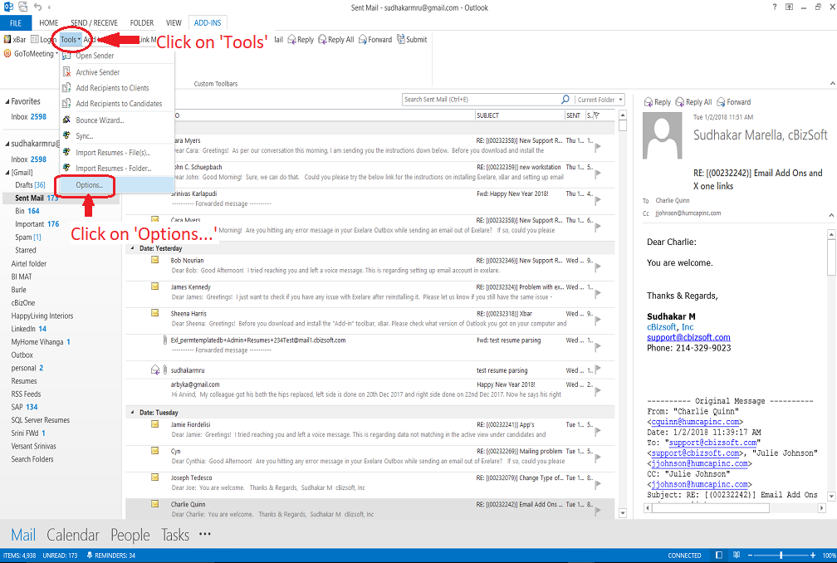Select the LinkedIn folder
The width and height of the screenshot is (837, 563).
pos(29,329)
